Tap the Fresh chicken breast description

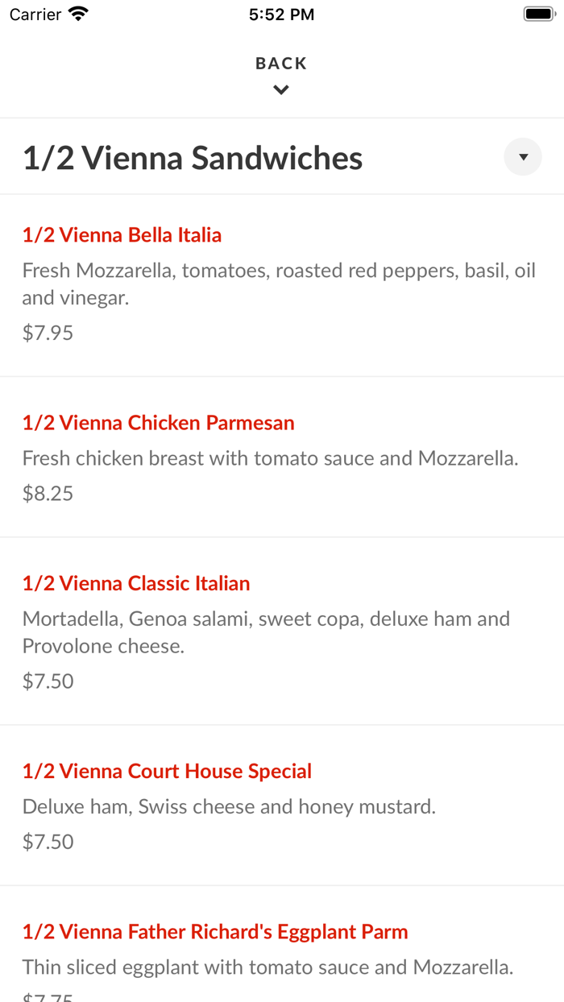pyautogui.click(x=270, y=458)
